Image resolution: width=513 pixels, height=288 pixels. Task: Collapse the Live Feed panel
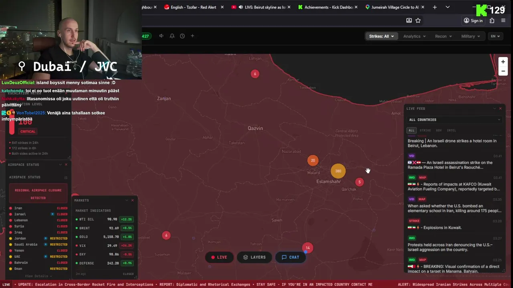tap(495, 108)
